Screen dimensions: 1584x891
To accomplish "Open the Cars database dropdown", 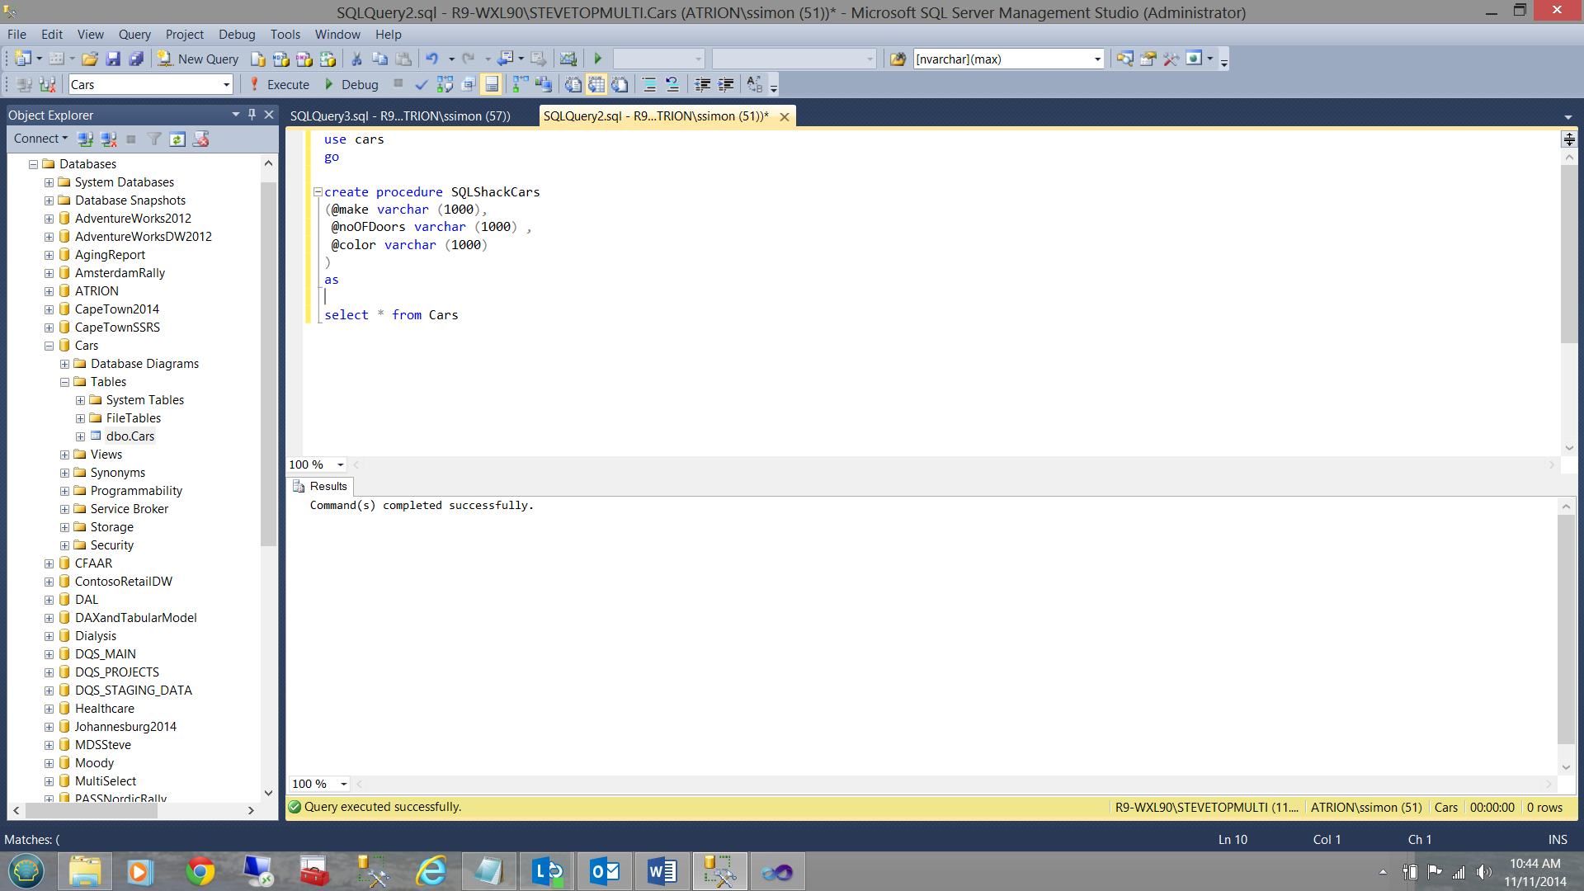I will point(226,85).
